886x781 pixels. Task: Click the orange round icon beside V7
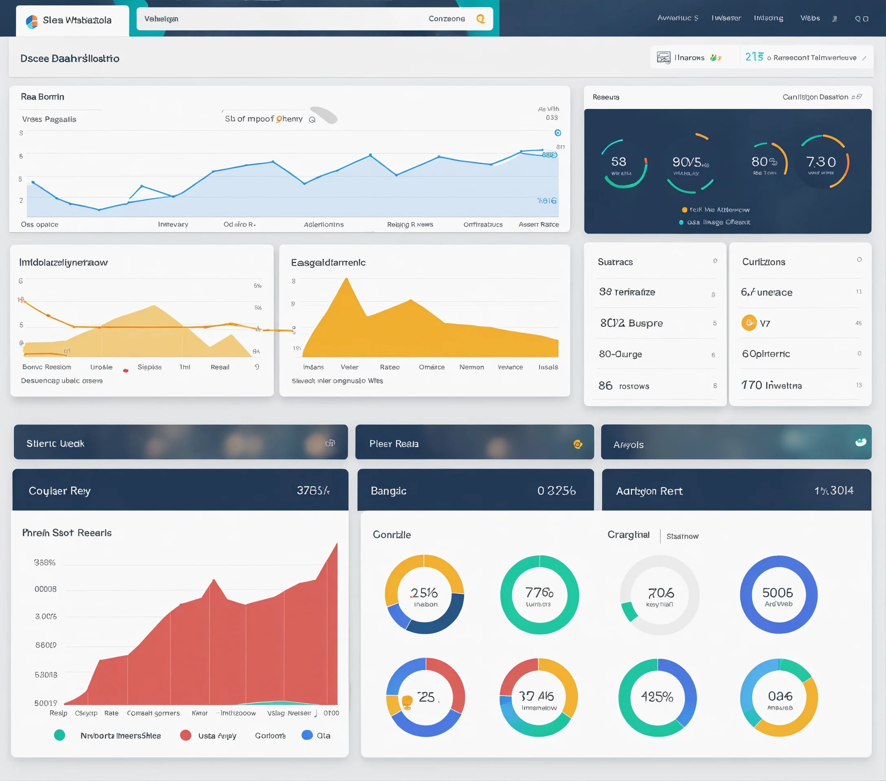(x=749, y=323)
